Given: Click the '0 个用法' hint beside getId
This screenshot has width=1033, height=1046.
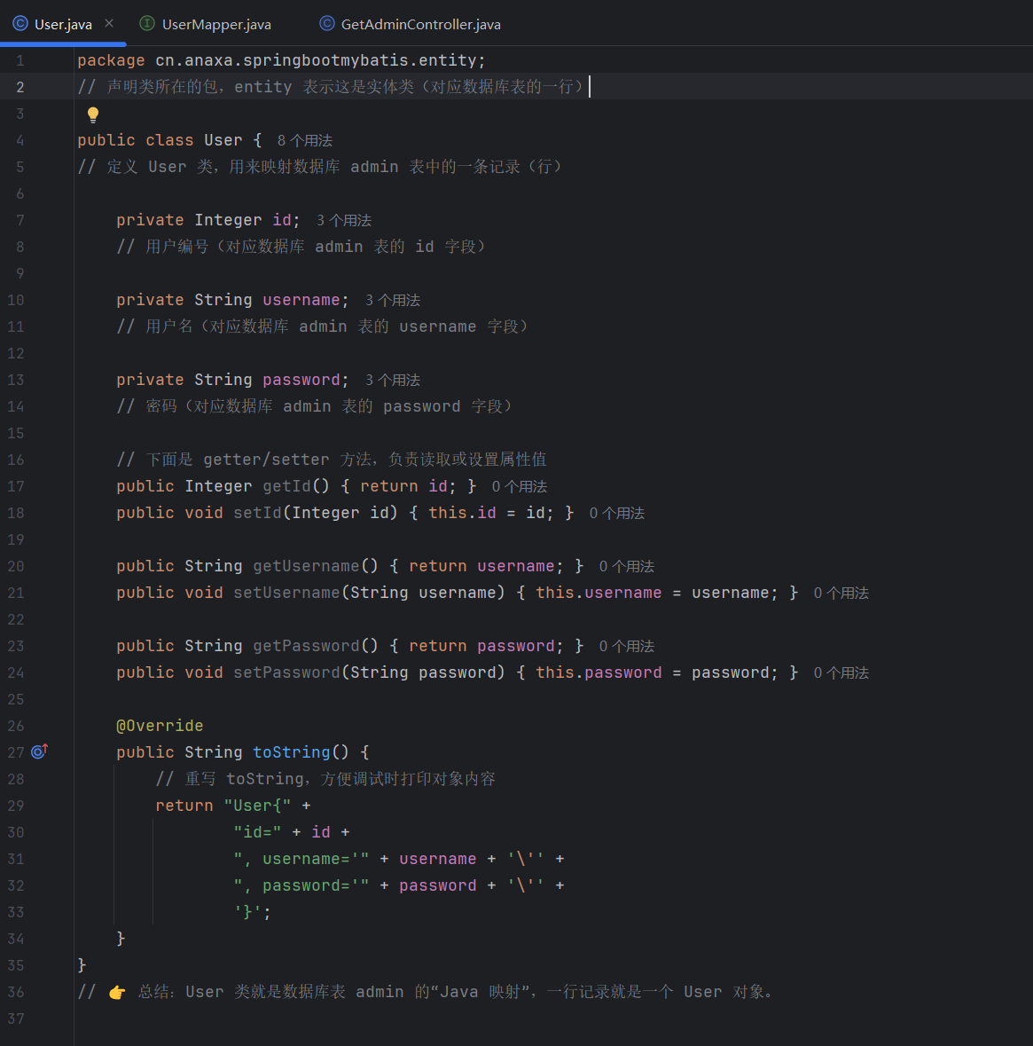Looking at the screenshot, I should pyautogui.click(x=520, y=486).
